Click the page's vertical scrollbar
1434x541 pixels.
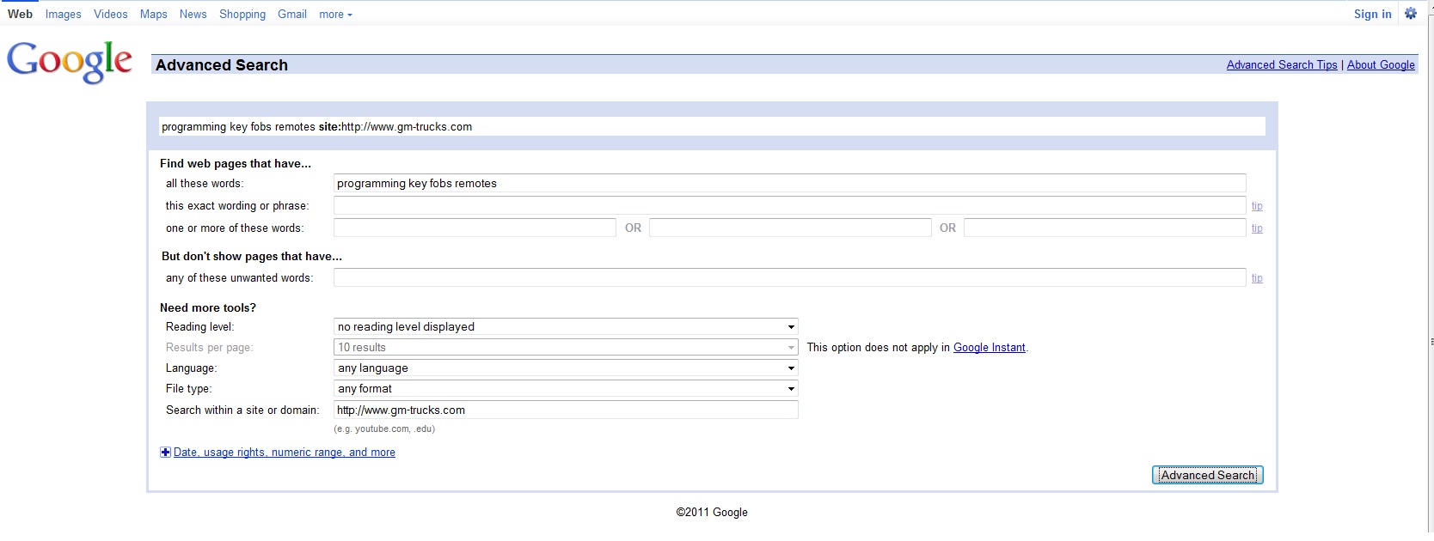coord(1431,270)
